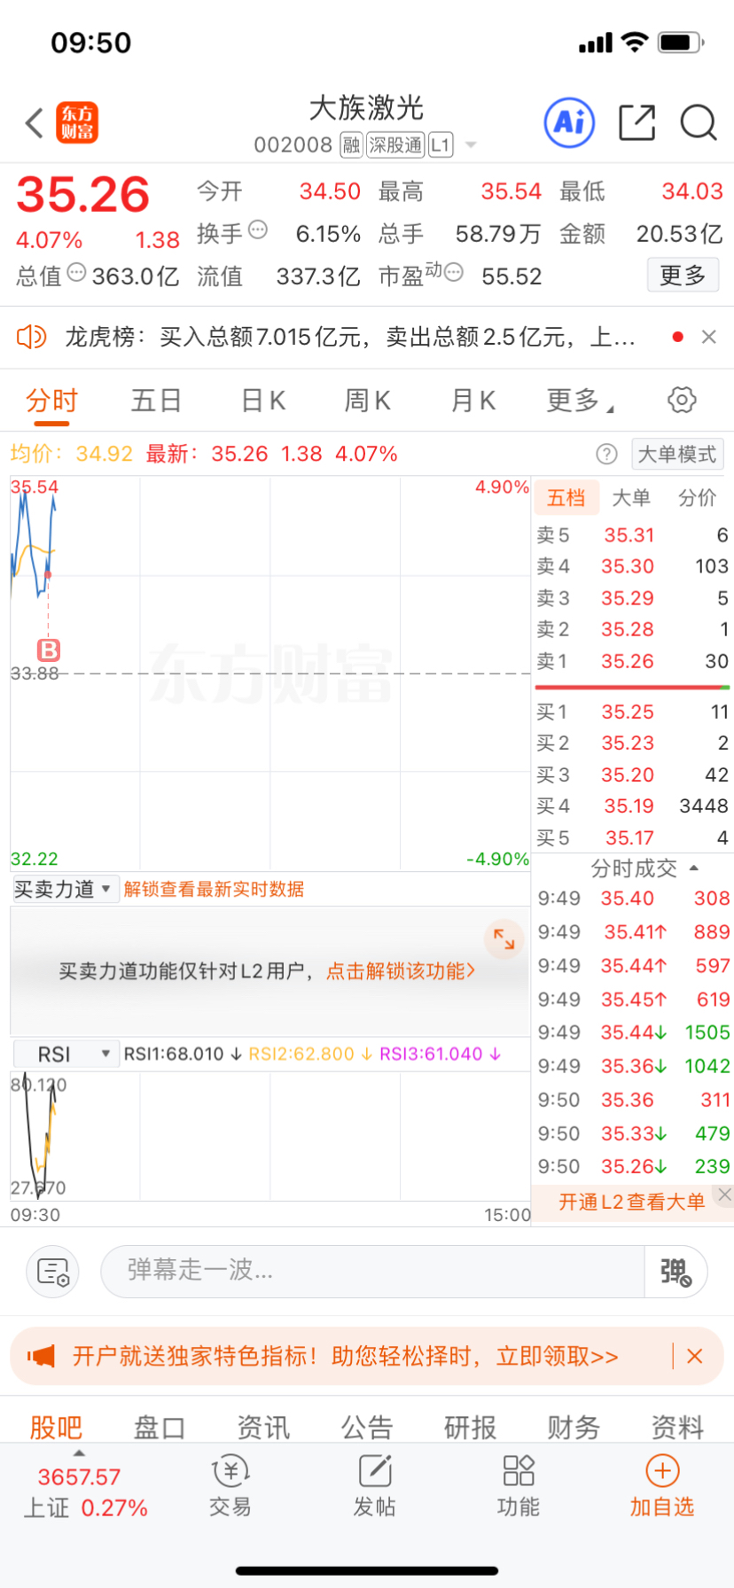Viewport: 734px width, 1588px height.
Task: Expand the stock switcher triangle under title
Action: click(471, 145)
